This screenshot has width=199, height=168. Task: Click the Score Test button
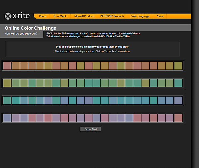pos(91,129)
